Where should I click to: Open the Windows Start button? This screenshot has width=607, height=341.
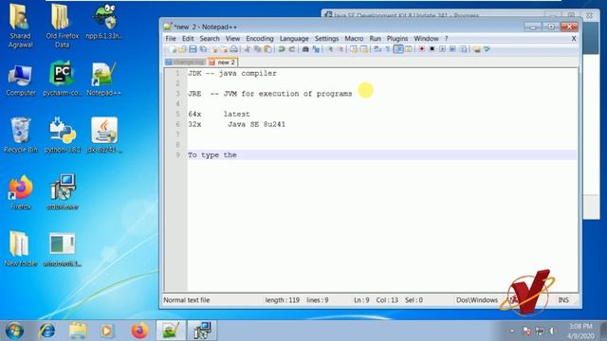point(14,331)
